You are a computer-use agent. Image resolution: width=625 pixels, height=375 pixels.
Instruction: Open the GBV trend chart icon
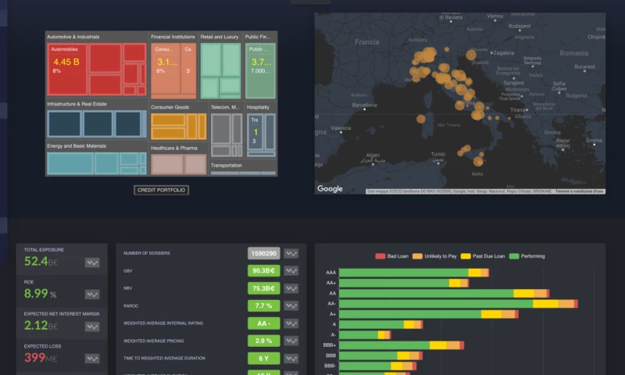(291, 271)
